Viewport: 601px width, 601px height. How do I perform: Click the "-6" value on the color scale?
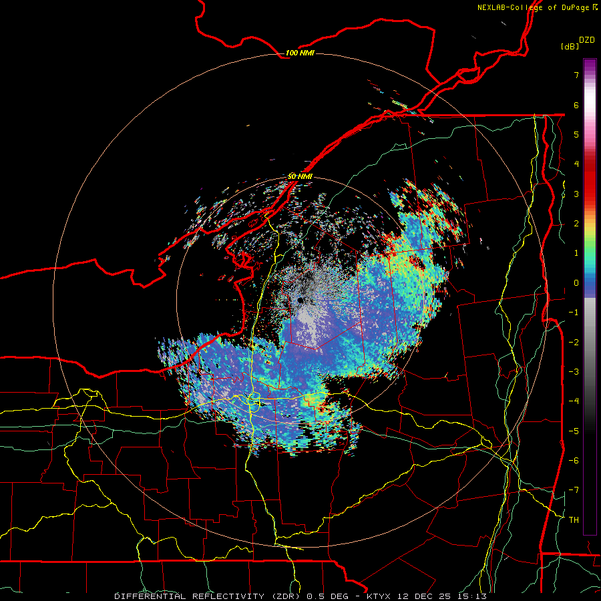coord(574,461)
